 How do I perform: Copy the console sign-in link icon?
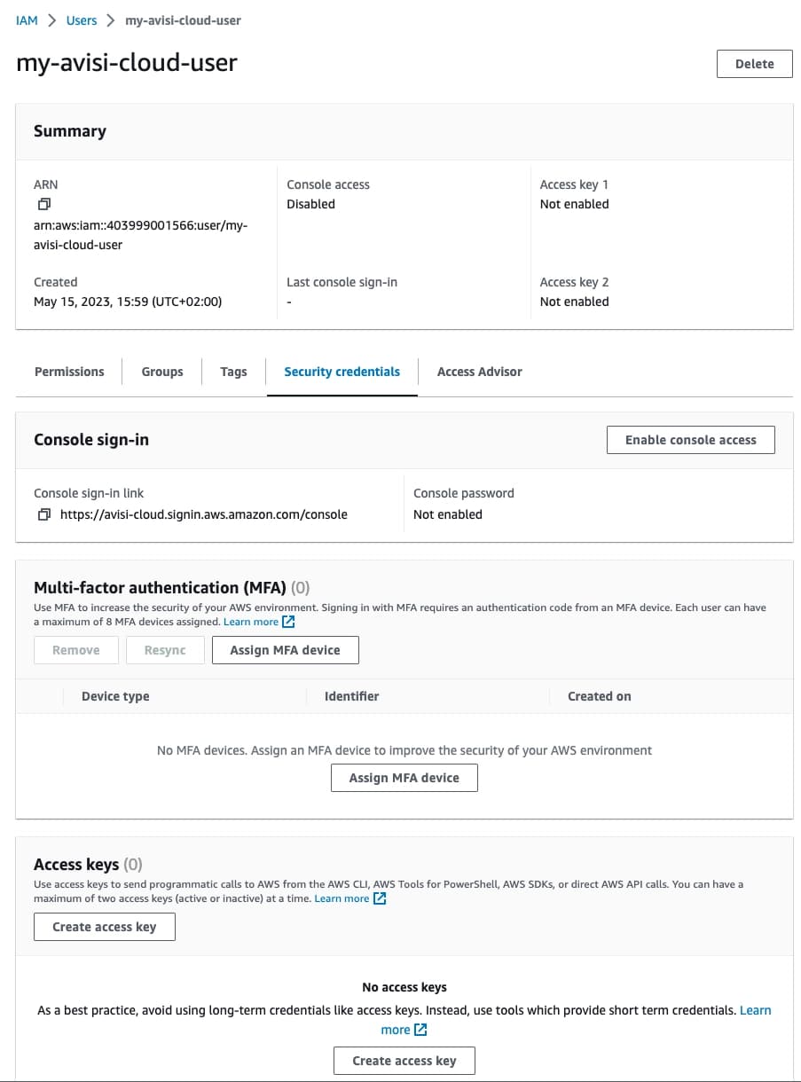click(x=44, y=514)
